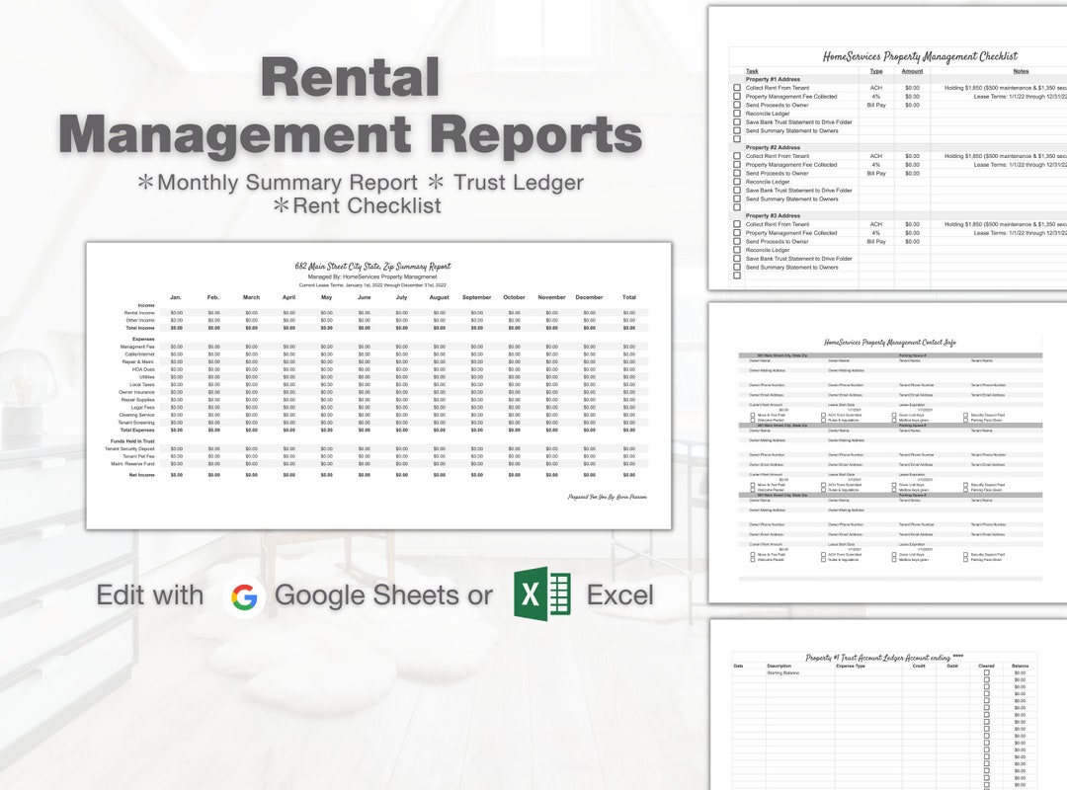
Task: Select the "Task" column header
Action: pos(751,71)
